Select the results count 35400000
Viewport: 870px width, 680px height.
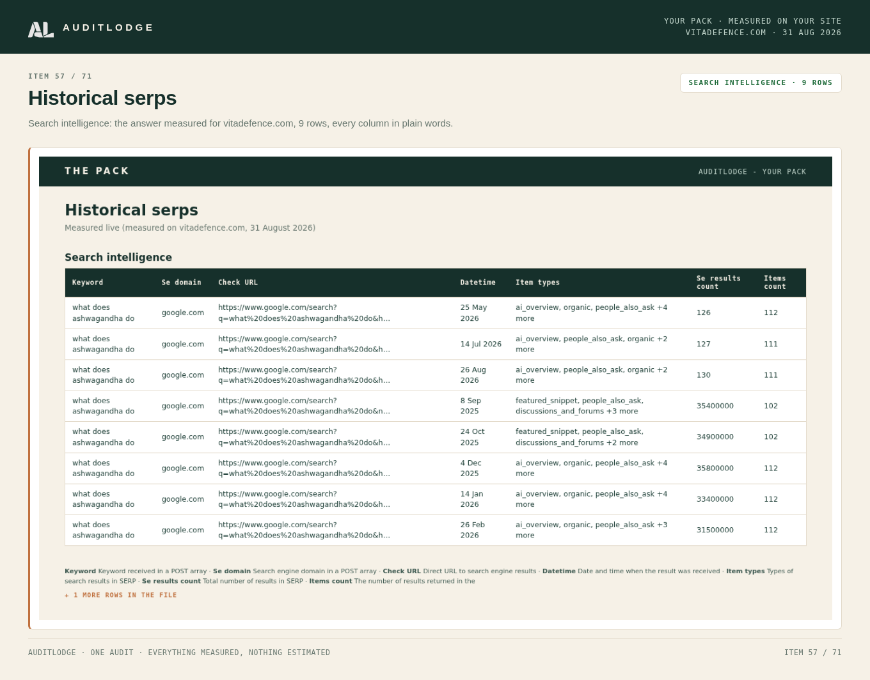715,406
